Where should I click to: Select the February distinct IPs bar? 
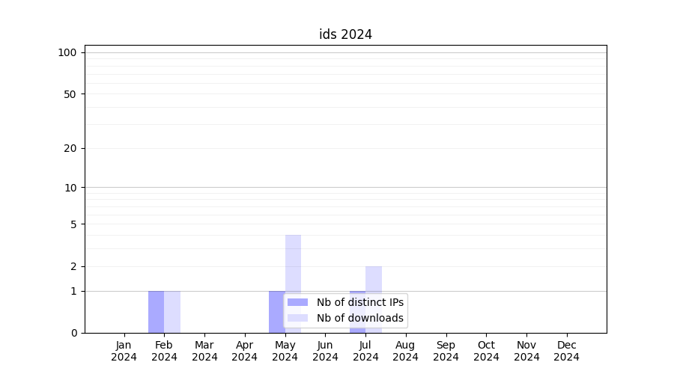156,312
